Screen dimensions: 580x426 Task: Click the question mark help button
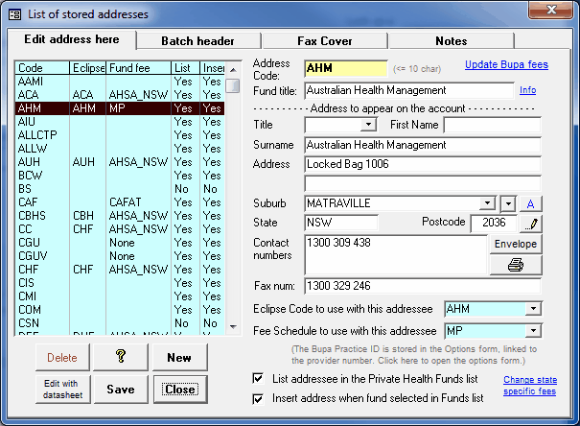coord(121,357)
